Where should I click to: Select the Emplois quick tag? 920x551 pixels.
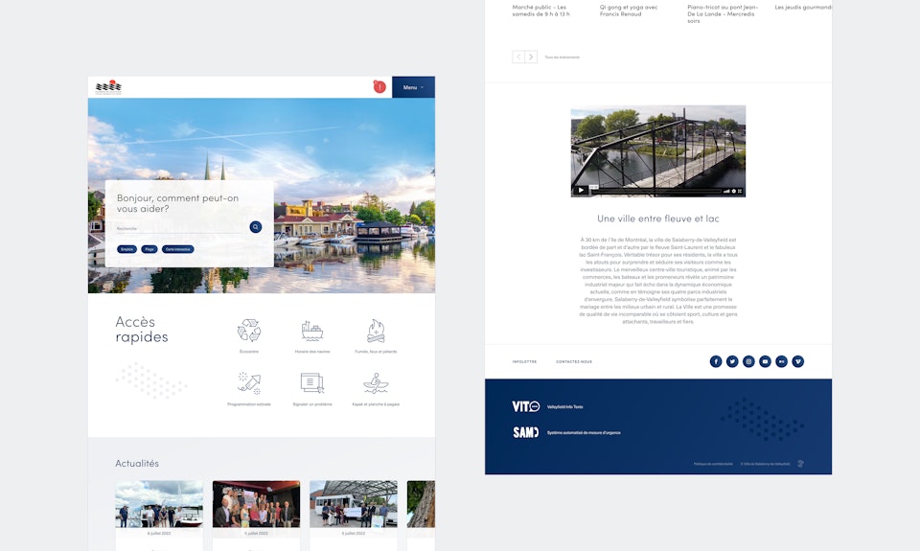pyautogui.click(x=126, y=249)
